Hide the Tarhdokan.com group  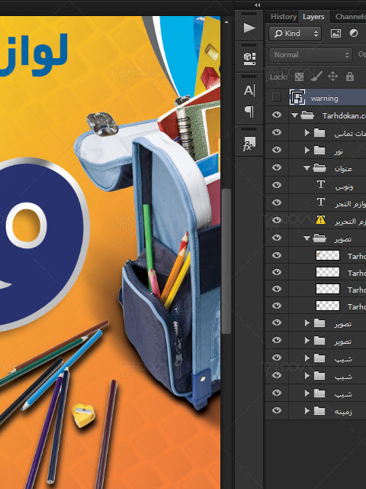[x=276, y=115]
